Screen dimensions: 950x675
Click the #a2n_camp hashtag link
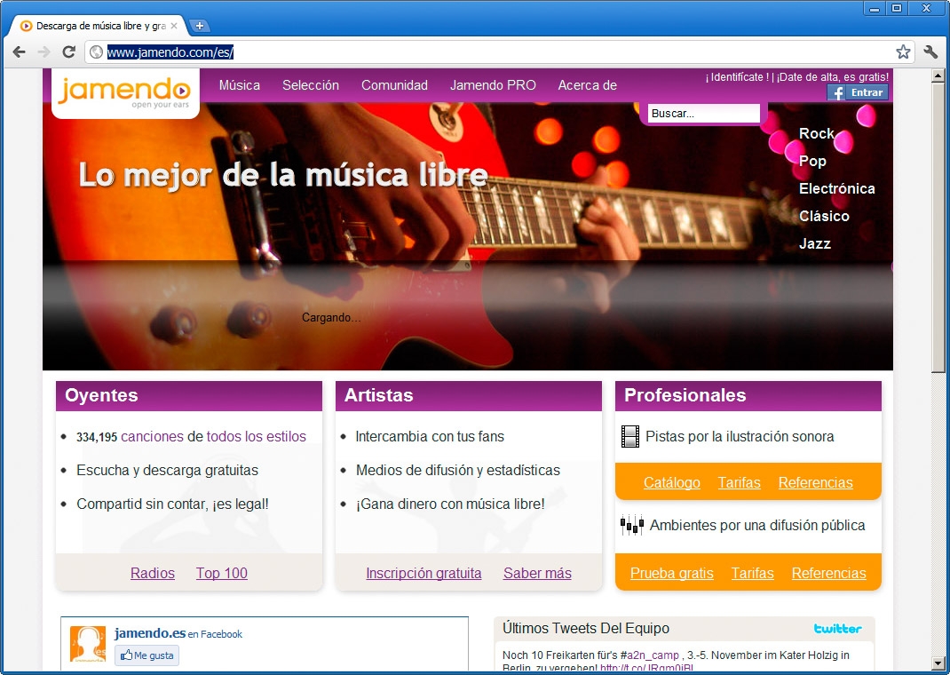coord(649,655)
